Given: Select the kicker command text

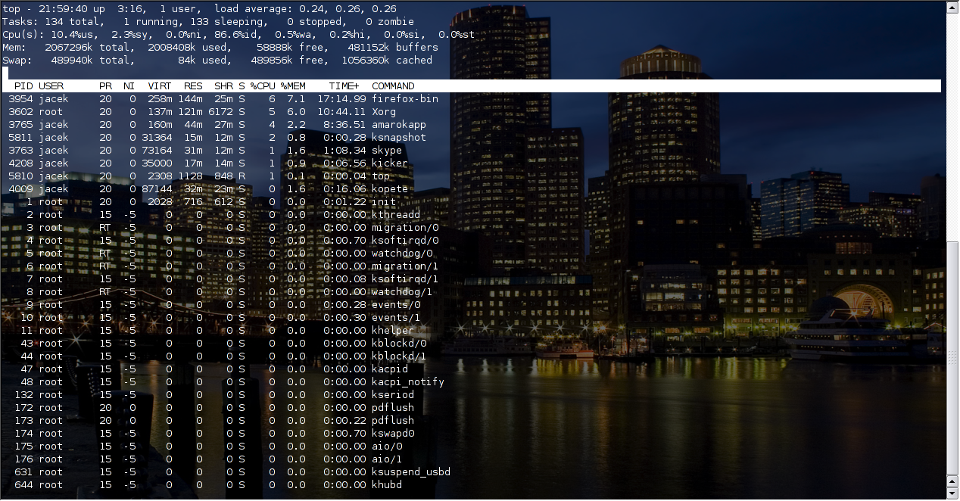Looking at the screenshot, I should (x=390, y=163).
